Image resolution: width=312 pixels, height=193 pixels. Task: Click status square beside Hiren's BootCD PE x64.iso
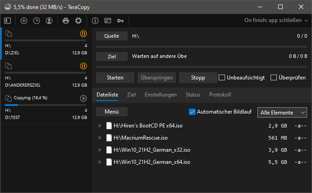(x=100, y=126)
